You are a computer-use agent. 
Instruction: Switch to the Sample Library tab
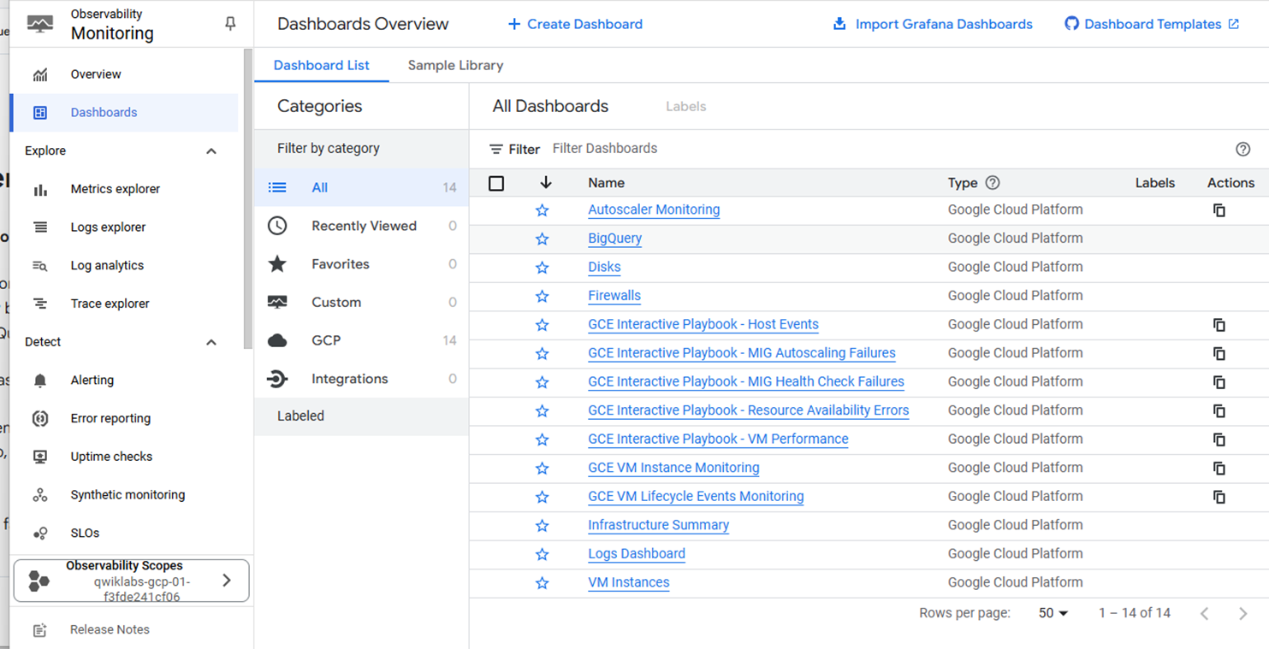pyautogui.click(x=455, y=66)
